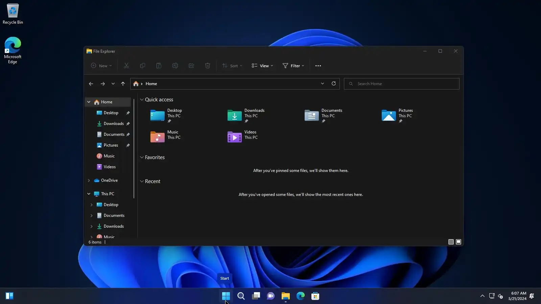Open the clock and date flyout
Screen dimensions: 541x304
coord(517,296)
